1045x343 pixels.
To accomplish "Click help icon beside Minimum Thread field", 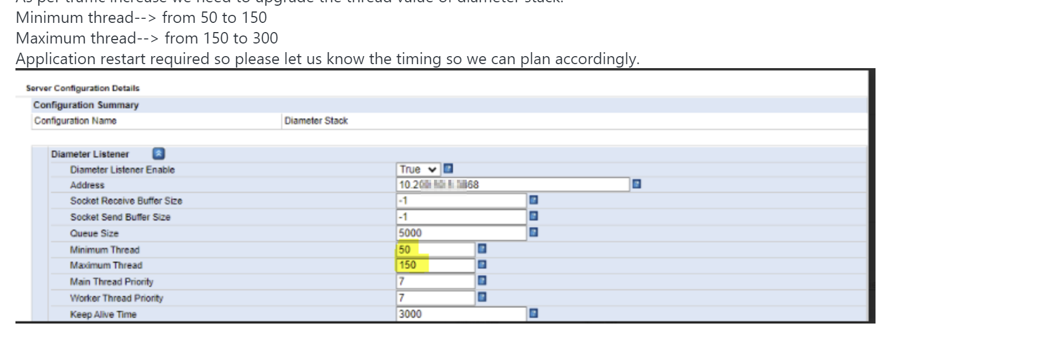I will (482, 249).
